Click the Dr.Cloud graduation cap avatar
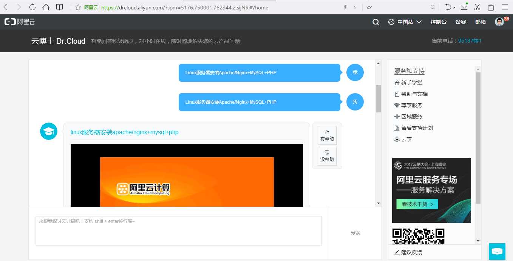Image resolution: width=513 pixels, height=261 pixels. (49, 131)
